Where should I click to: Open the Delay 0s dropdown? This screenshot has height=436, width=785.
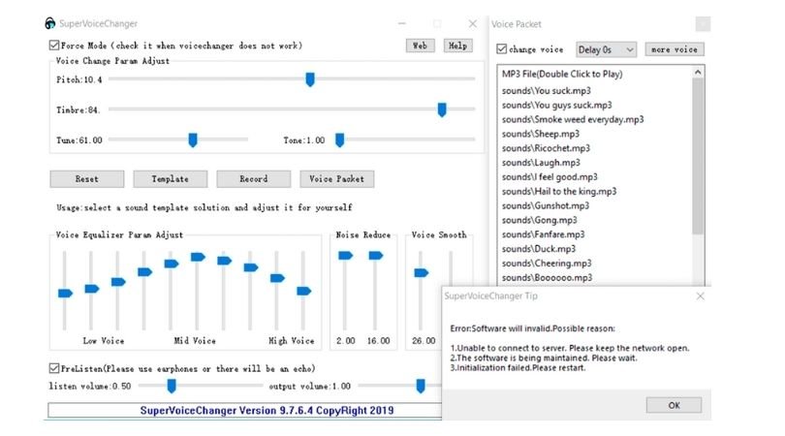pos(607,49)
